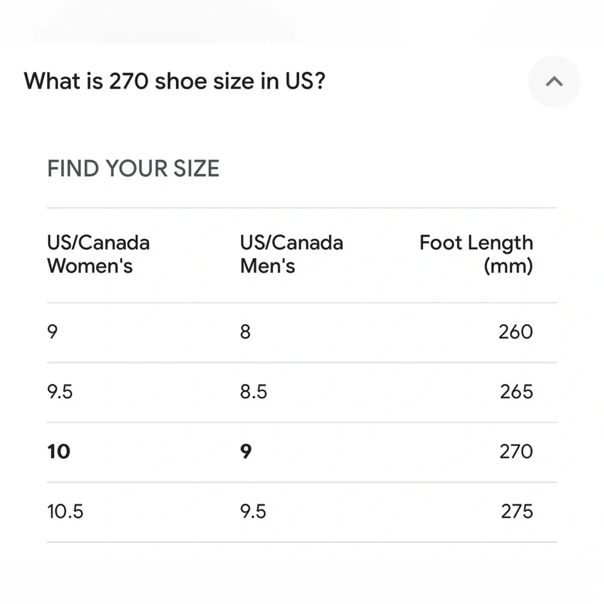Collapse the 270 shoe size answer chevron
The height and width of the screenshot is (604, 604).
click(x=554, y=82)
